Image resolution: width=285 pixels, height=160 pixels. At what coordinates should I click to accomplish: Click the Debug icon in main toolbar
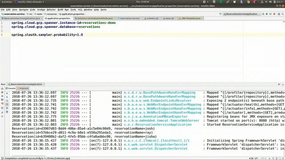tap(267, 14)
